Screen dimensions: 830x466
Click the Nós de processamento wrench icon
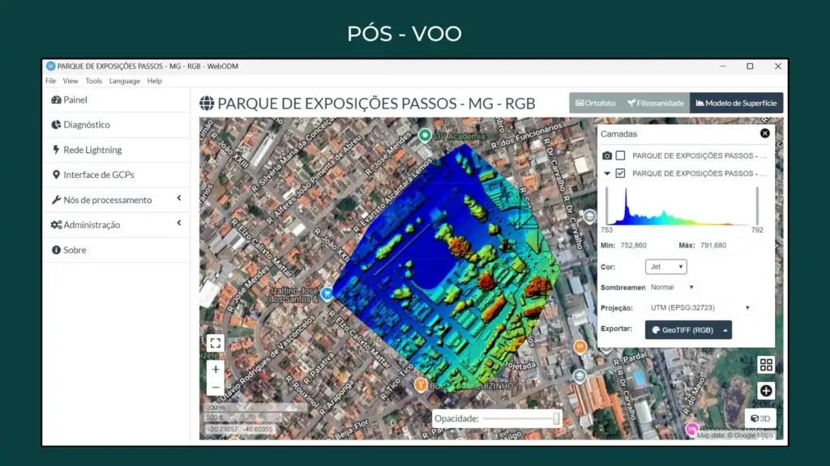56,200
